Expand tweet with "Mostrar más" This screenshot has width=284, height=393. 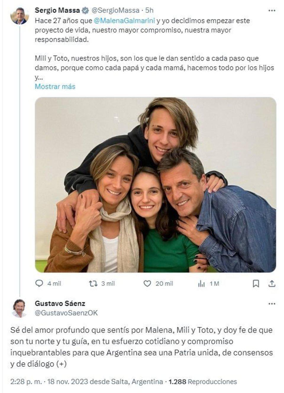55,86
